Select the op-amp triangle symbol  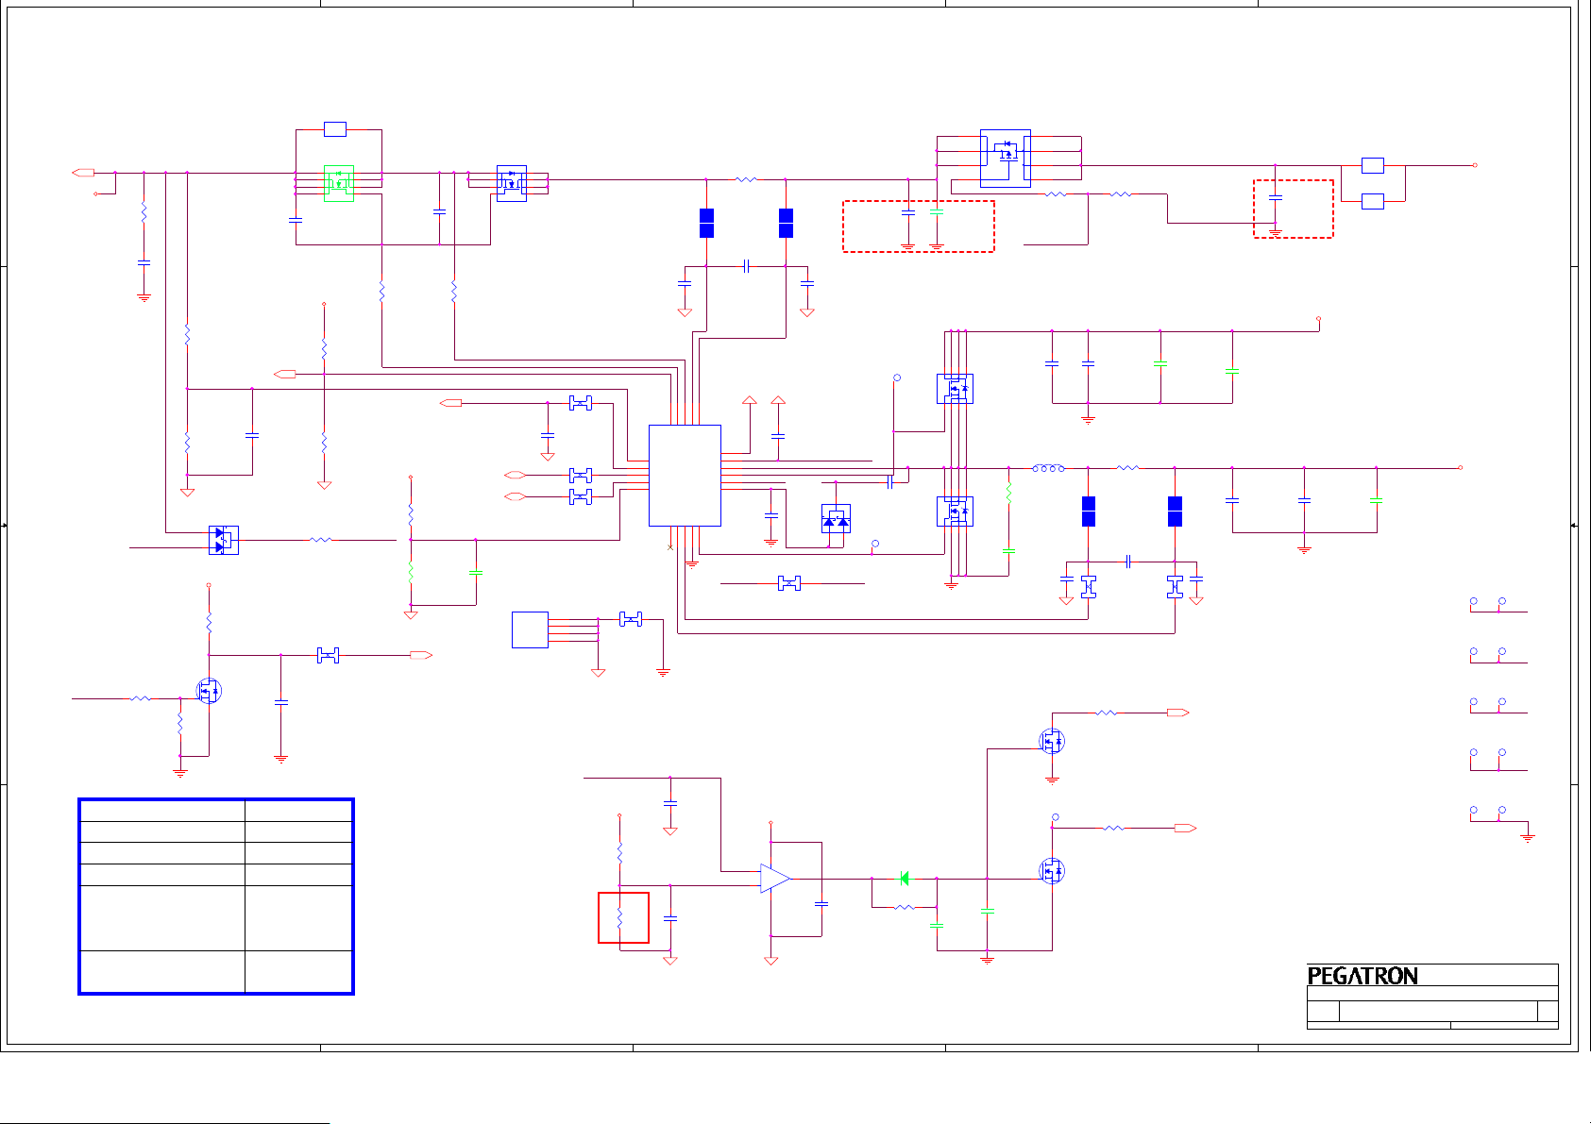click(775, 879)
